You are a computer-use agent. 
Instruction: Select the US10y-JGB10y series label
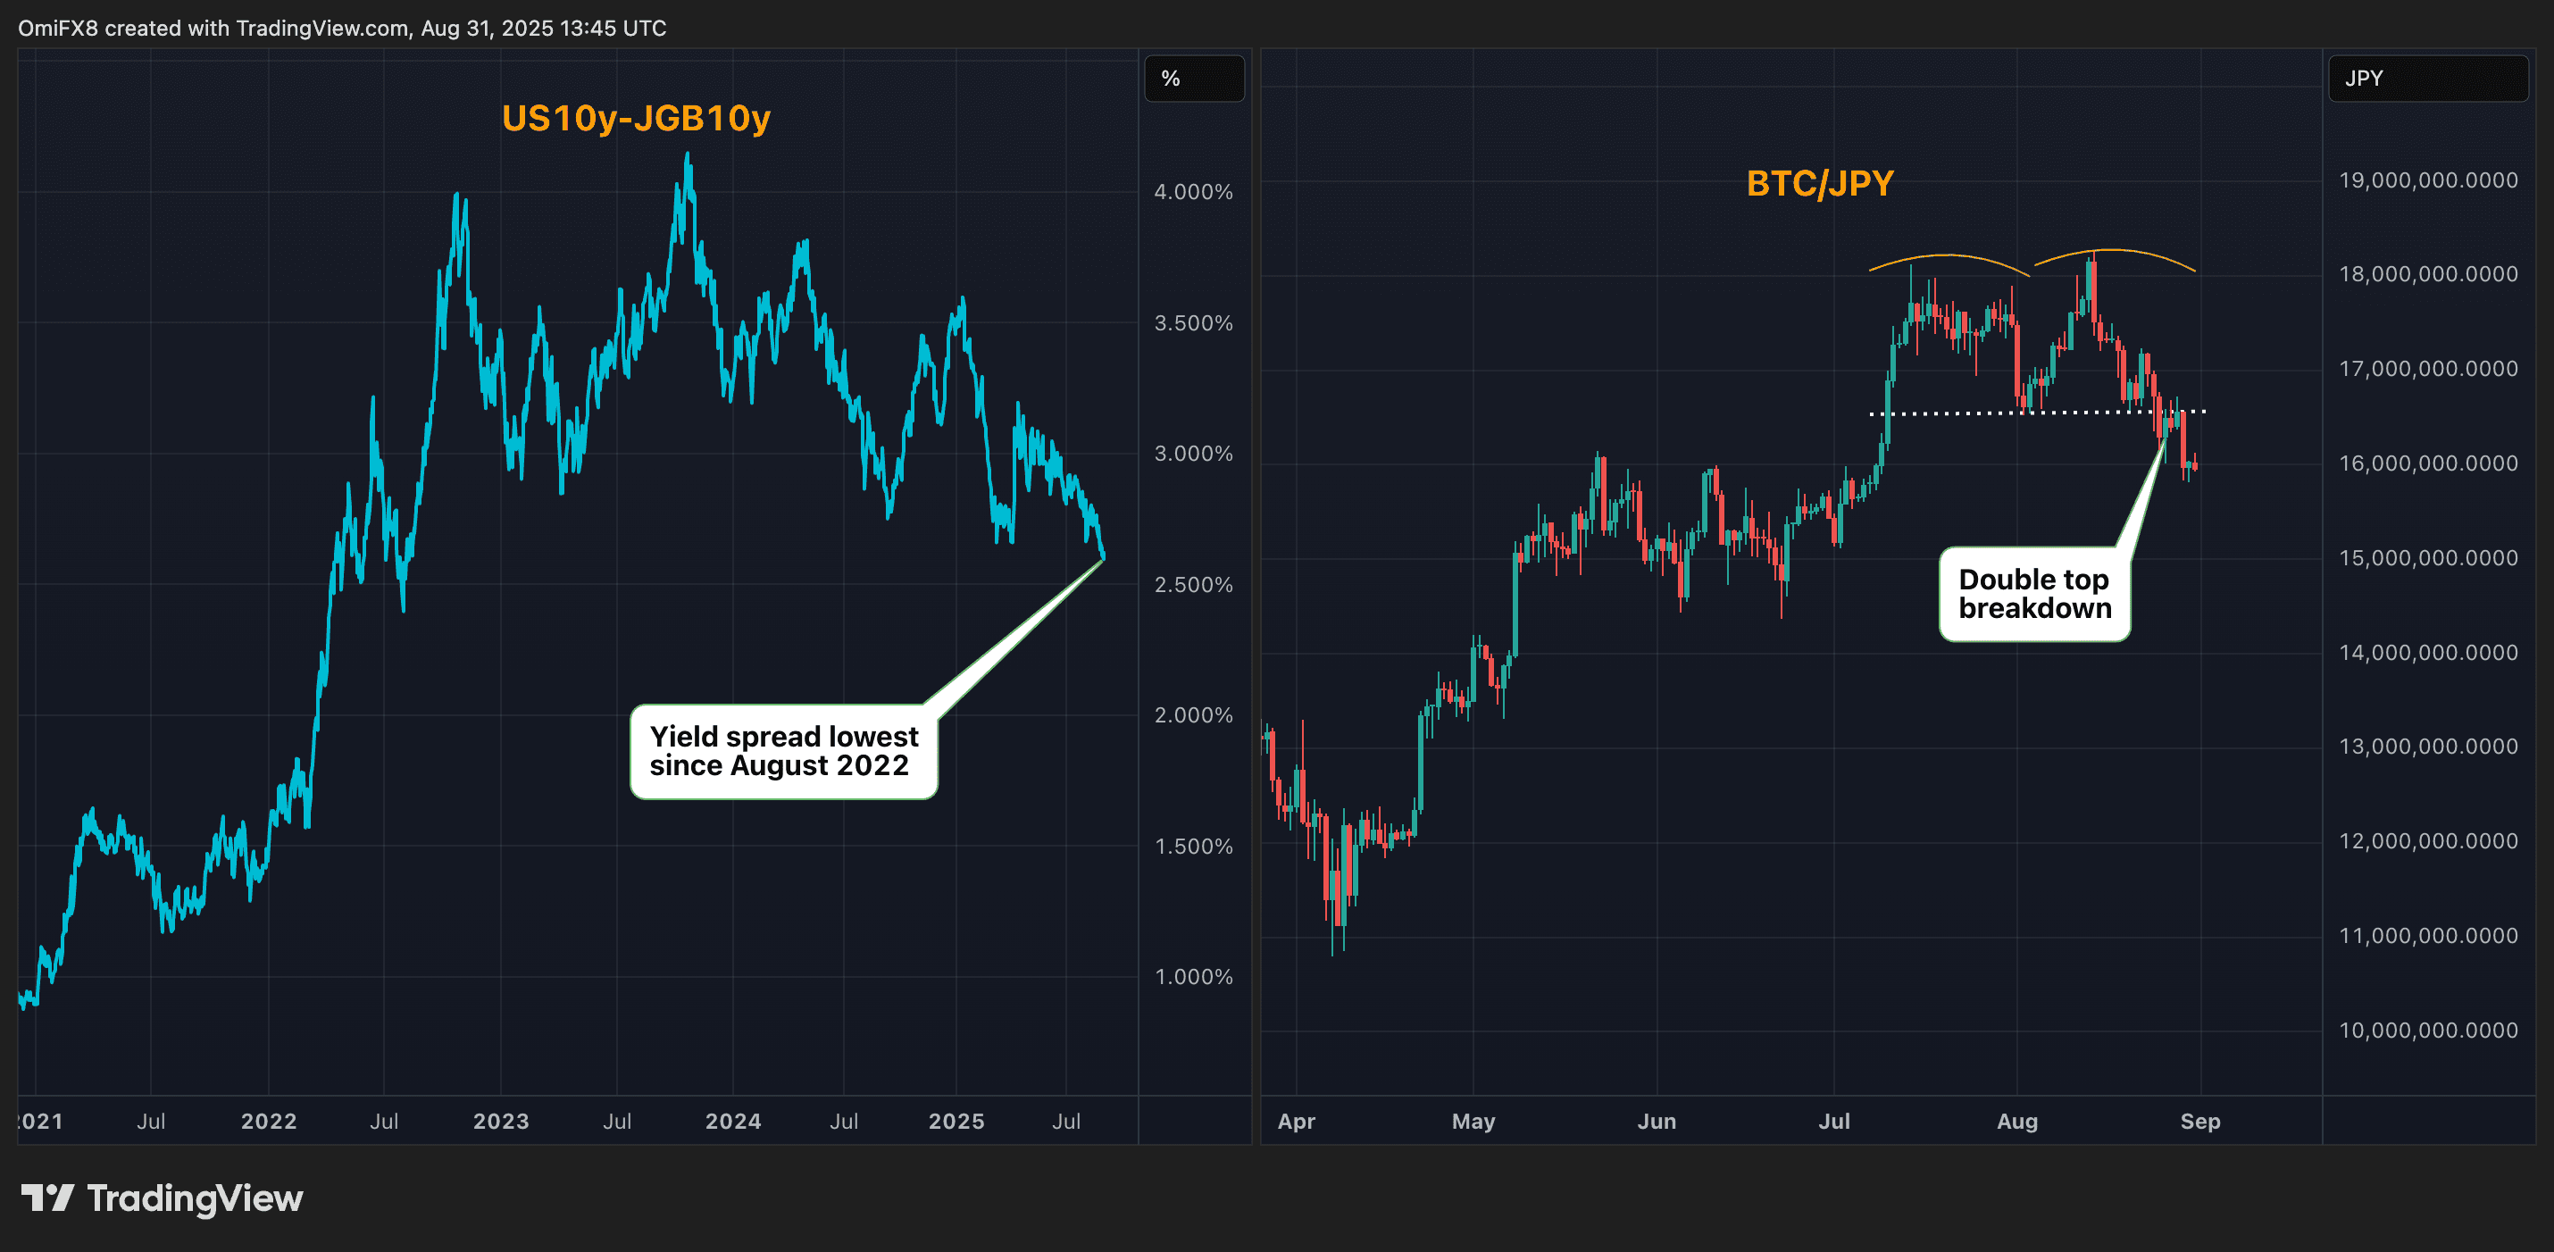pos(636,120)
